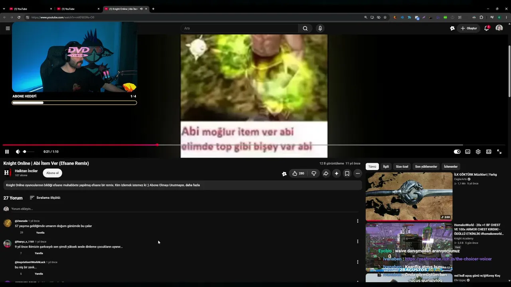Image resolution: width=511 pixels, height=287 pixels.
Task: Select the 'İlgili' filter chip
Action: coord(386,167)
